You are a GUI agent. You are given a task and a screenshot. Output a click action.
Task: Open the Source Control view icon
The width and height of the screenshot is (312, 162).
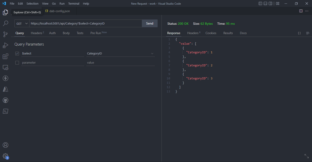tap(5, 34)
